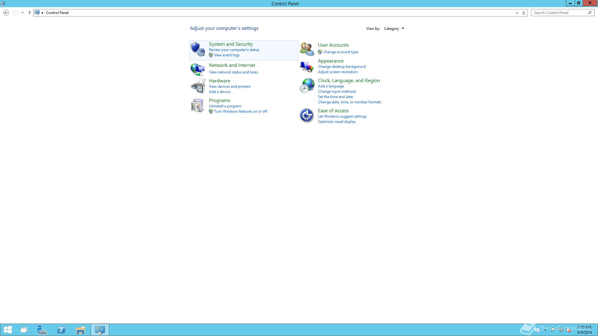Refresh the Control Panel view

click(x=524, y=13)
